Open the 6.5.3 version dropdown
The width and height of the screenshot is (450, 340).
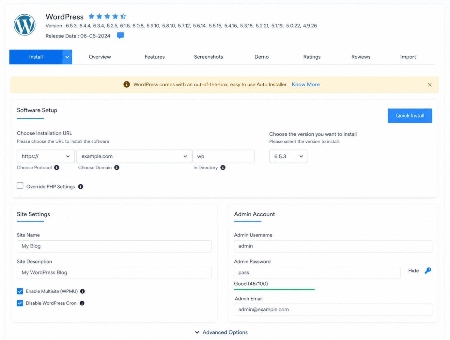[288, 156]
